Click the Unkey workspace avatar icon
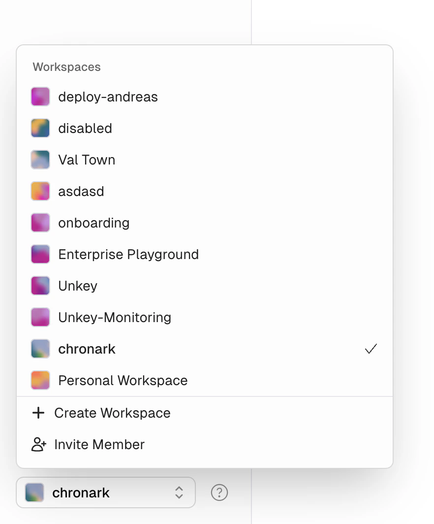Screen dimensions: 434x524 (x=40, y=286)
